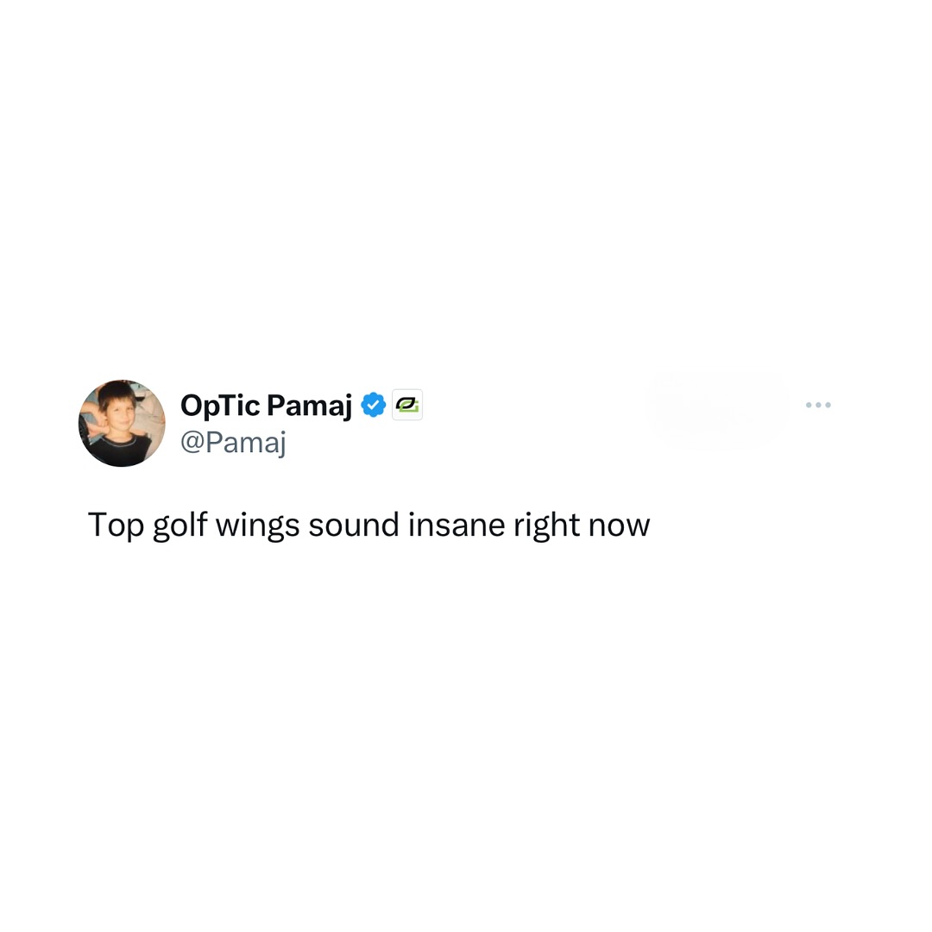Viewport: 932px width, 932px height.
Task: Click the blue verified checkmark badge
Action: (374, 405)
